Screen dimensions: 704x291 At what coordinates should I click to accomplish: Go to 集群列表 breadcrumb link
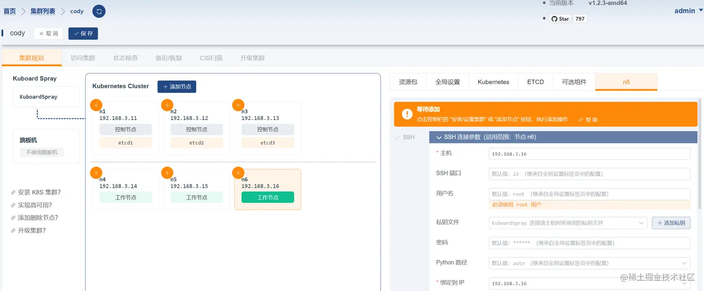(43, 11)
